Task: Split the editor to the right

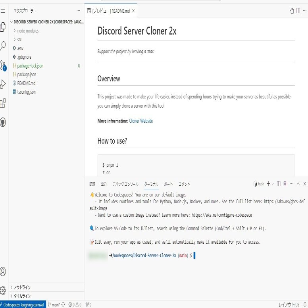Action: (x=298, y=11)
